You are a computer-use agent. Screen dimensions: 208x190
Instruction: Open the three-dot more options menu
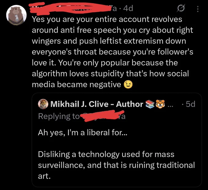tap(198, 9)
